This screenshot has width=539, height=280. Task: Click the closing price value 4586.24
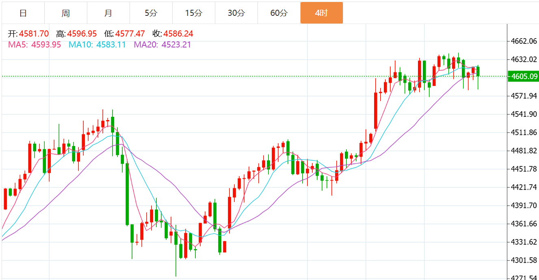[x=178, y=34]
